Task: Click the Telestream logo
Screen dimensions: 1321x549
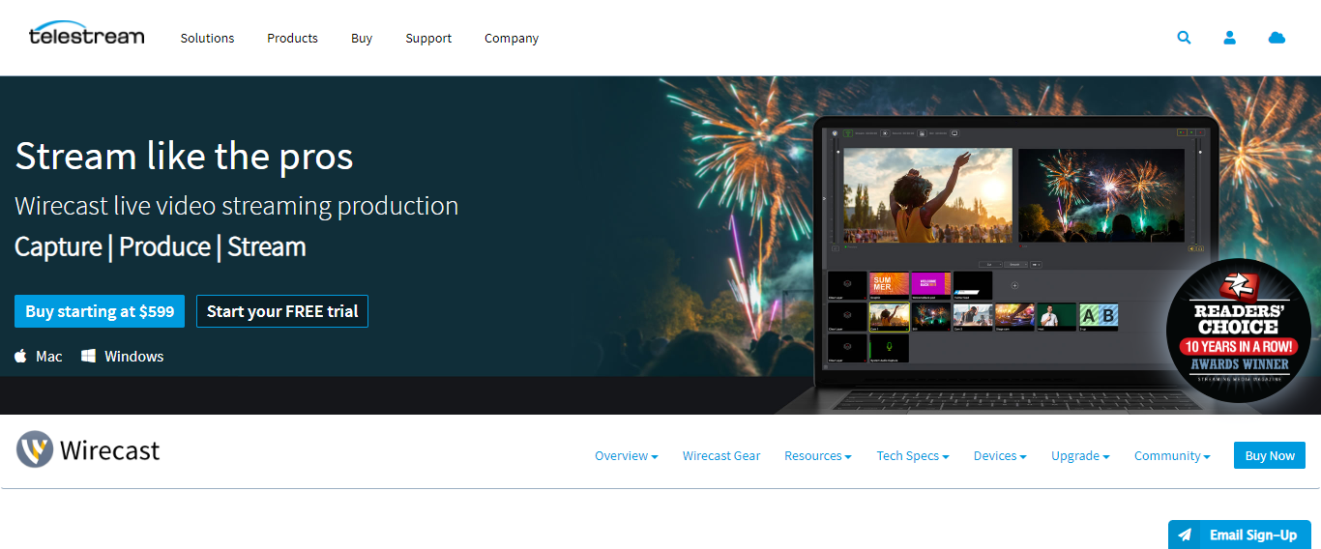Action: 86,34
